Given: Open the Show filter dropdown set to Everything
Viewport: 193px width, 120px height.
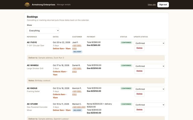Looking at the screenshot, I should (x=43, y=31).
